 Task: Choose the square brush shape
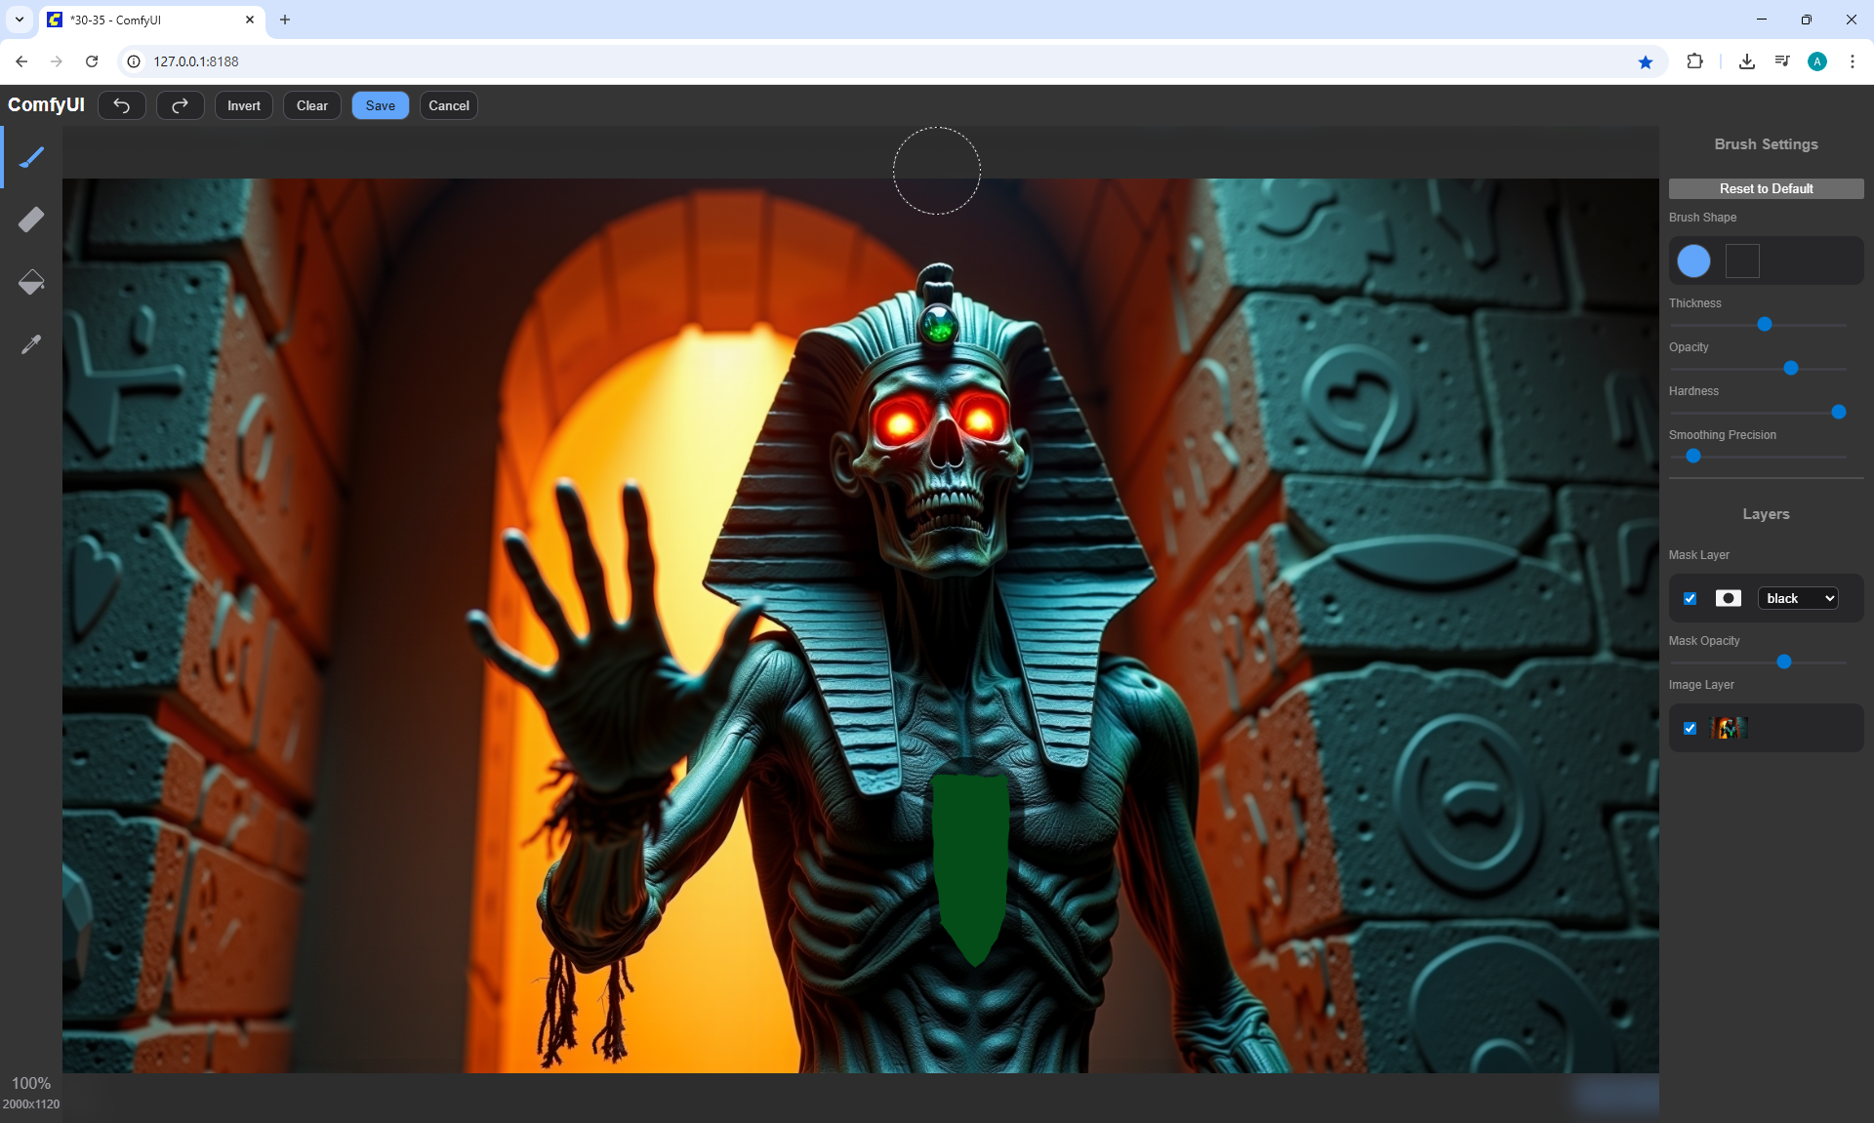pyautogui.click(x=1742, y=261)
